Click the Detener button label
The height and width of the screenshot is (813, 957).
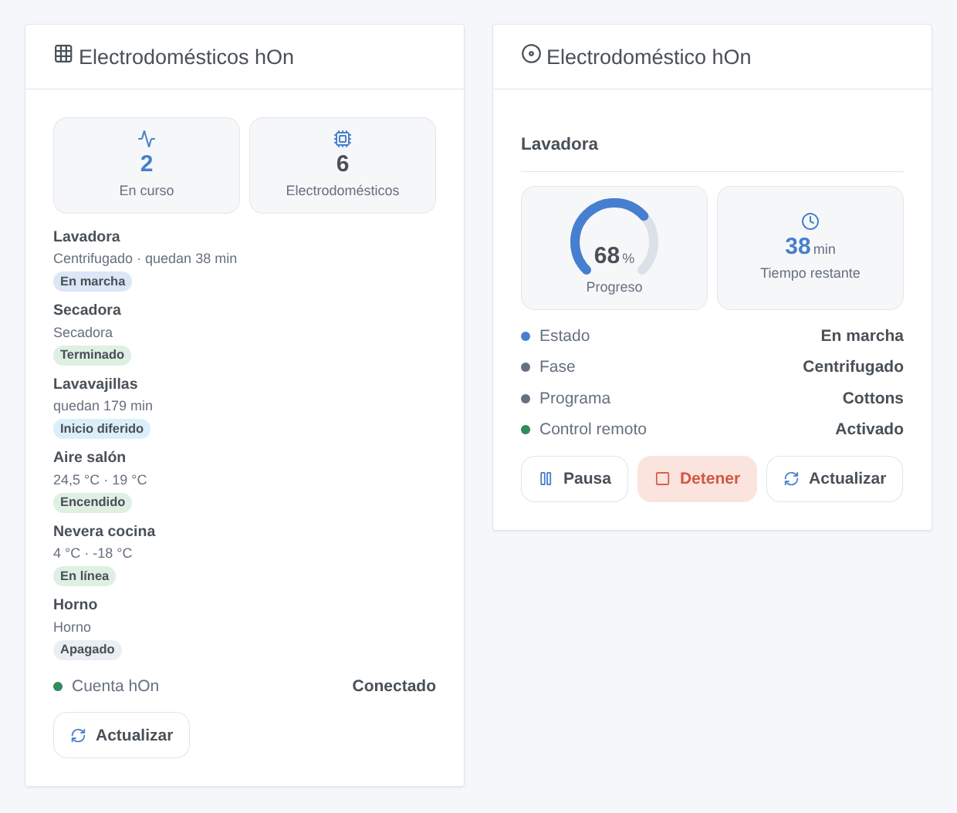(x=710, y=479)
